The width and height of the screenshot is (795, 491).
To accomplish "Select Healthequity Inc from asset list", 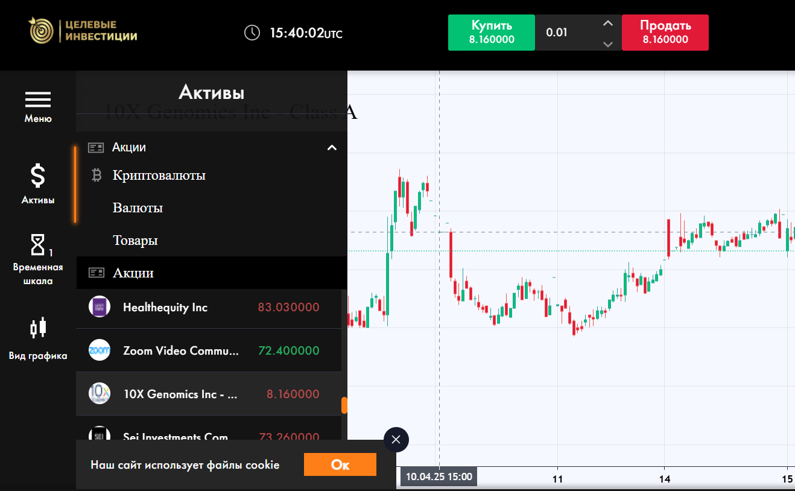I will click(x=209, y=307).
